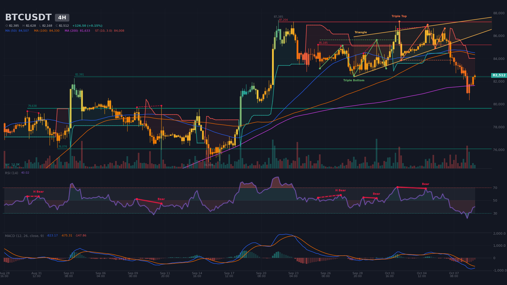Click the open price value 82,385
The height and width of the screenshot is (285, 507).
pyautogui.click(x=14, y=26)
